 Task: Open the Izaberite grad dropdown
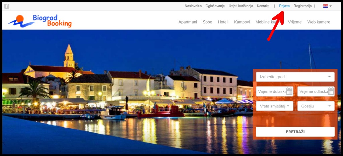click(295, 77)
